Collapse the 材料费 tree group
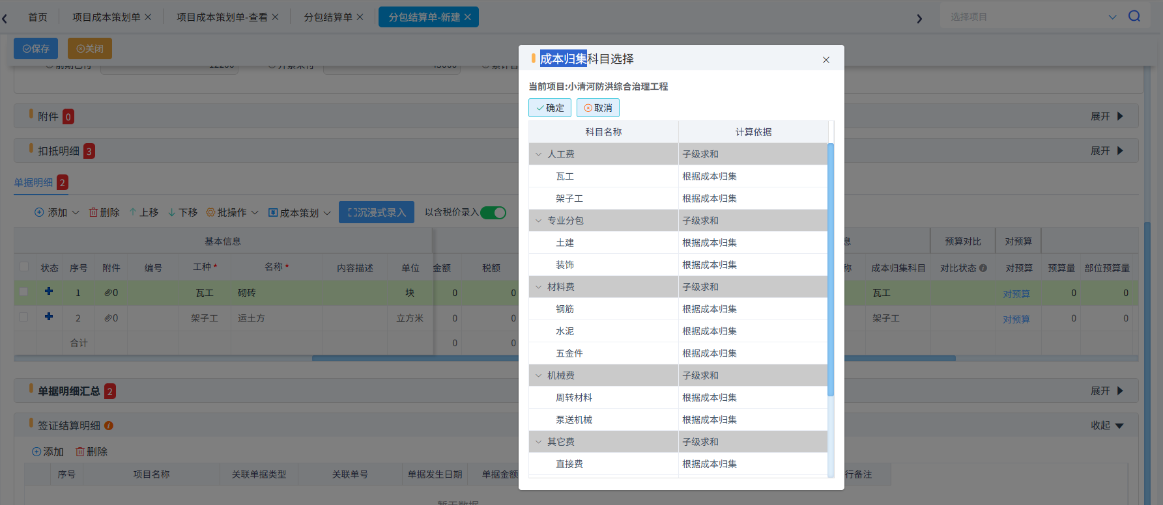This screenshot has width=1163, height=505. coord(538,287)
